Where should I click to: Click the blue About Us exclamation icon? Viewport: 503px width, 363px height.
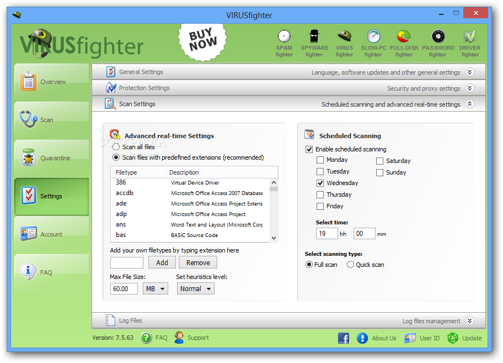coord(362,338)
